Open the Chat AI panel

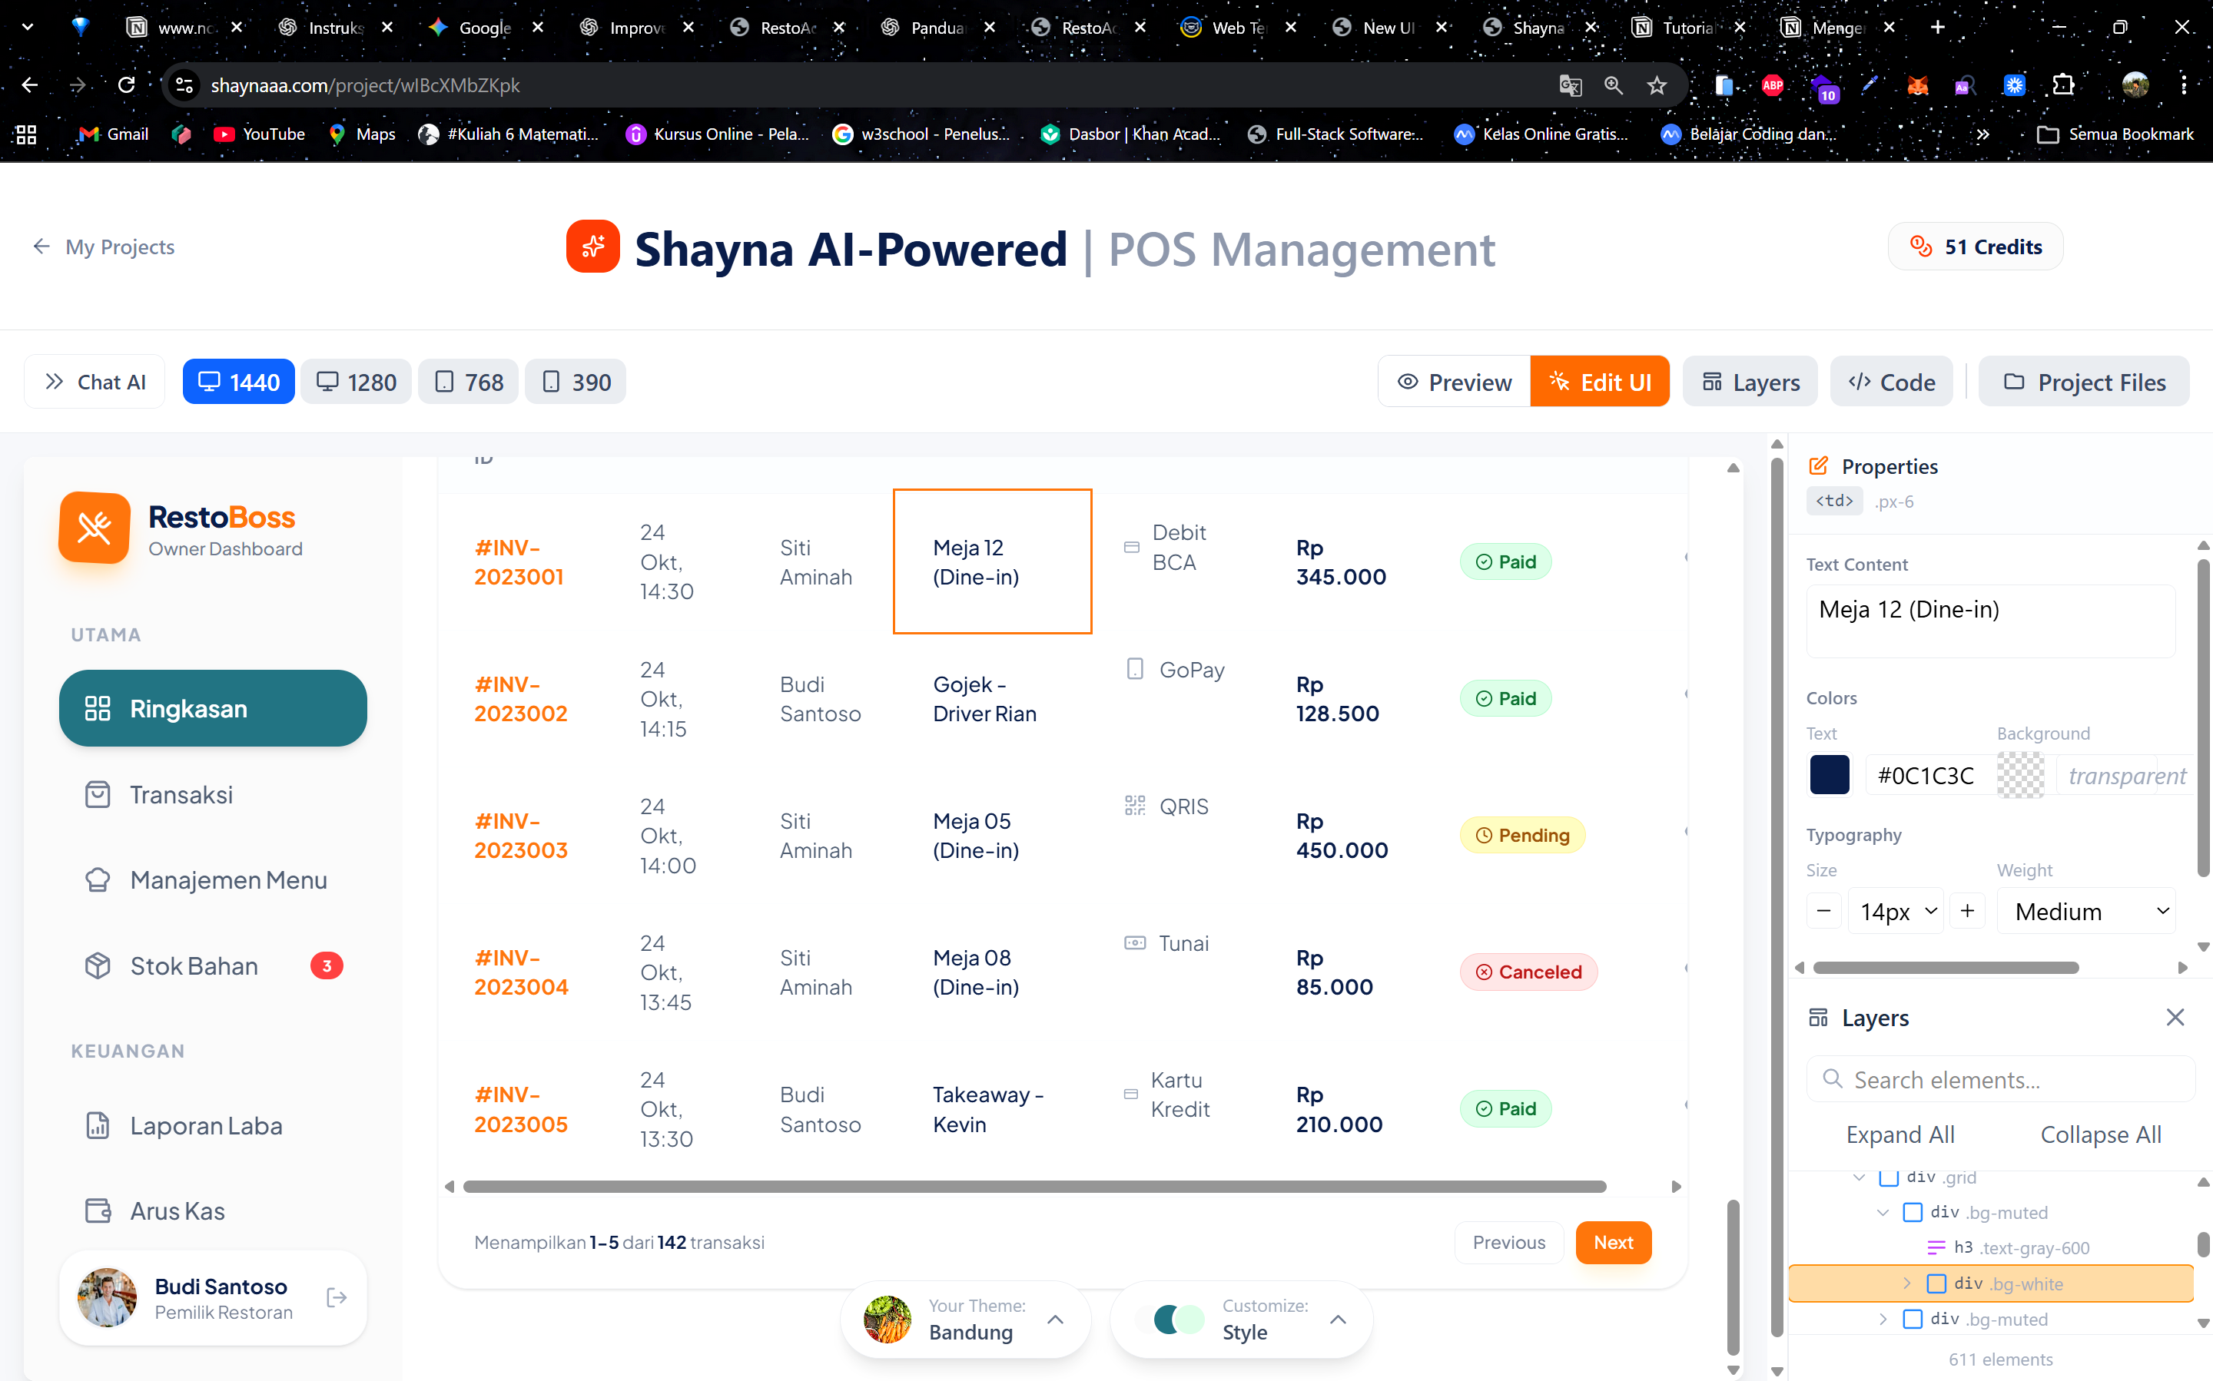coord(94,381)
